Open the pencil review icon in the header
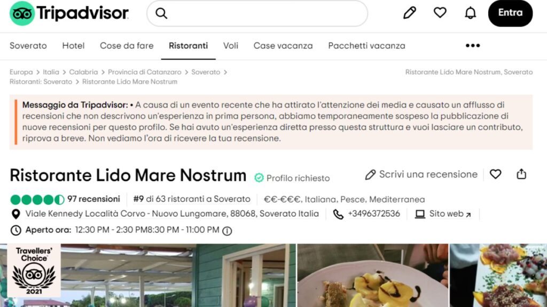The height and width of the screenshot is (307, 547). (410, 13)
